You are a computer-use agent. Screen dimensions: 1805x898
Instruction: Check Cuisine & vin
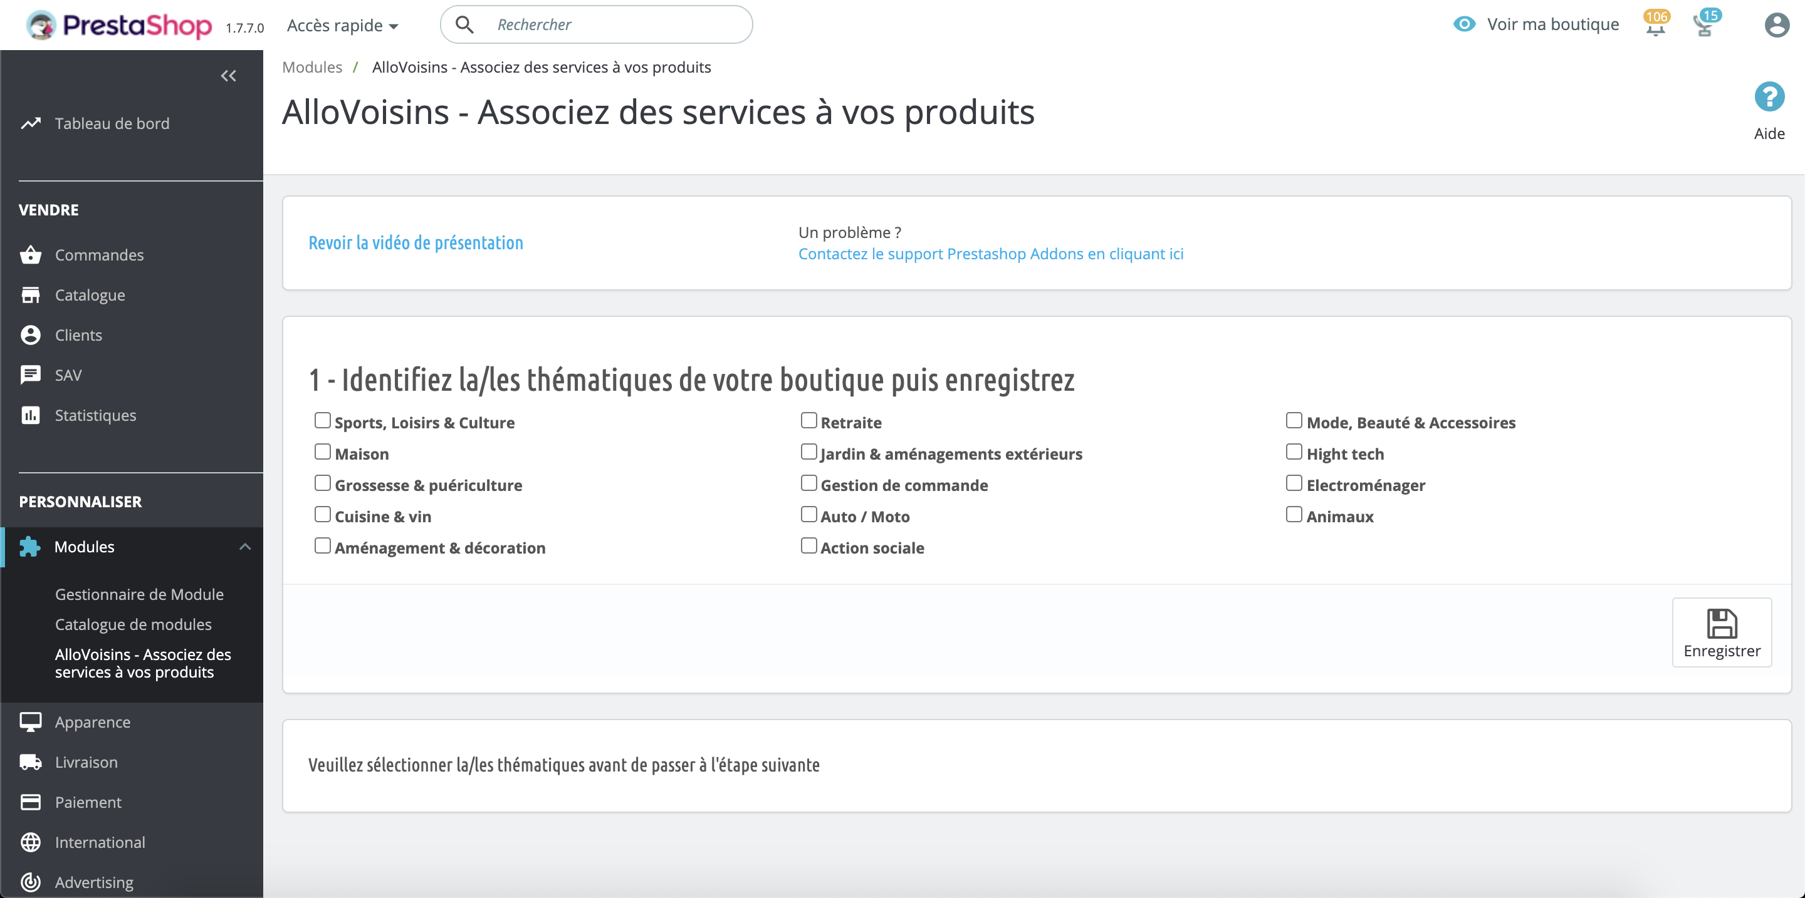322,515
